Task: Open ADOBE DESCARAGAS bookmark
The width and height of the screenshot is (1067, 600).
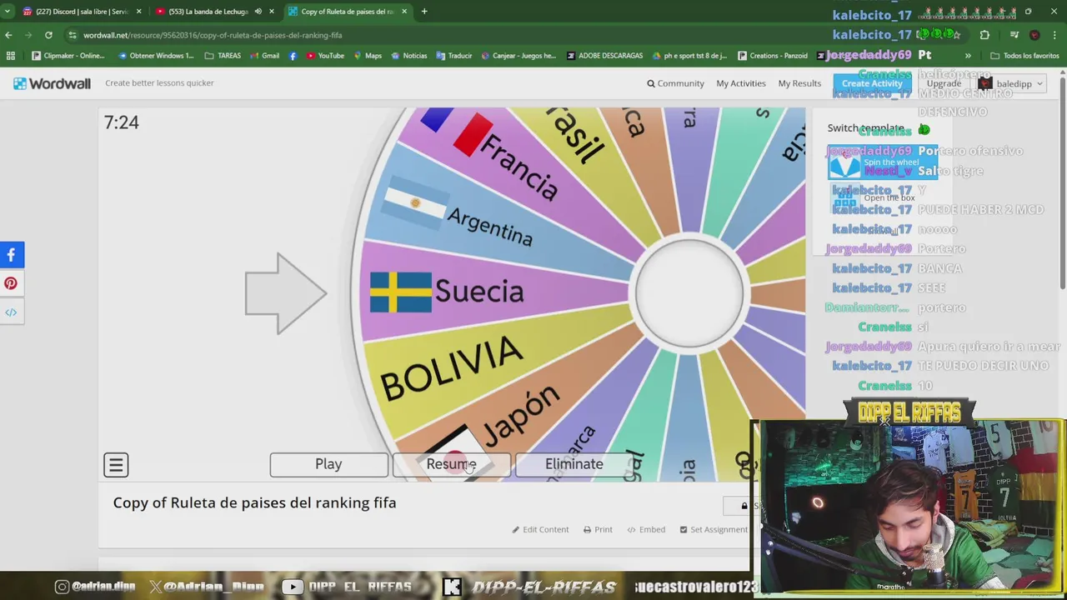Action: pos(604,56)
